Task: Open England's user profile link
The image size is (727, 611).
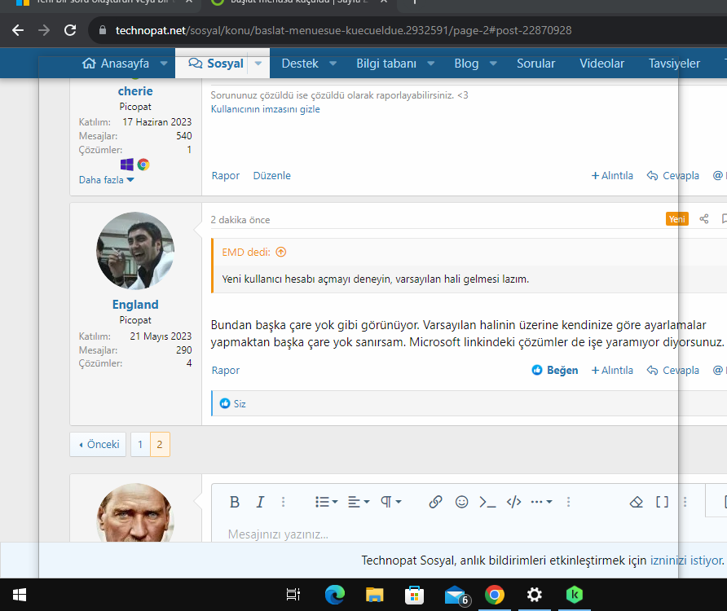Action: (135, 305)
